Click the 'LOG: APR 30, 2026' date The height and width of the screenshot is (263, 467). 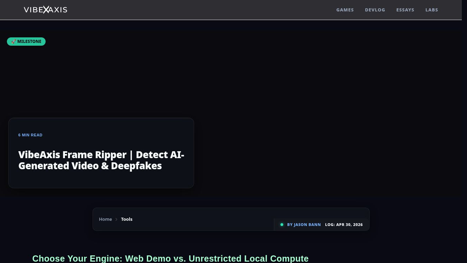(x=344, y=225)
